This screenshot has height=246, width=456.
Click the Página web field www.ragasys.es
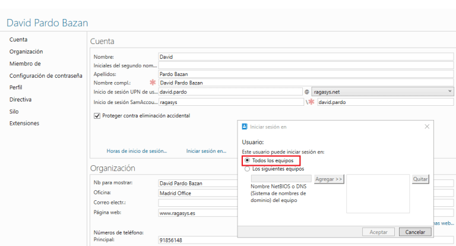point(197,212)
